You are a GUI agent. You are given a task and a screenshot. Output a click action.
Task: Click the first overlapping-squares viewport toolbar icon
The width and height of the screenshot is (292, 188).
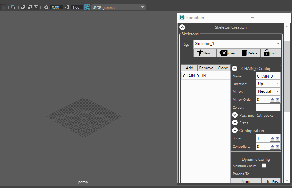click(x=23, y=7)
